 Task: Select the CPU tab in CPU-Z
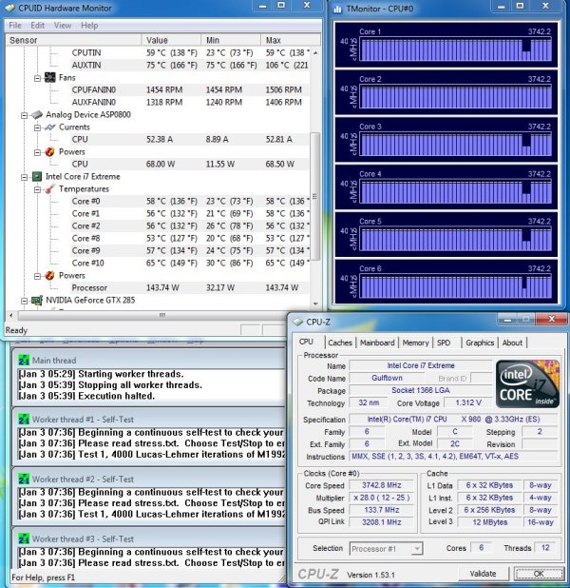(306, 342)
